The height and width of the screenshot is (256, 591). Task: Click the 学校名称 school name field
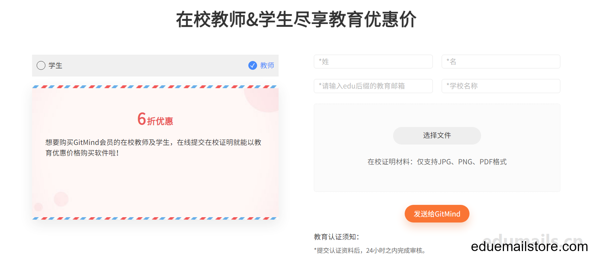(501, 86)
